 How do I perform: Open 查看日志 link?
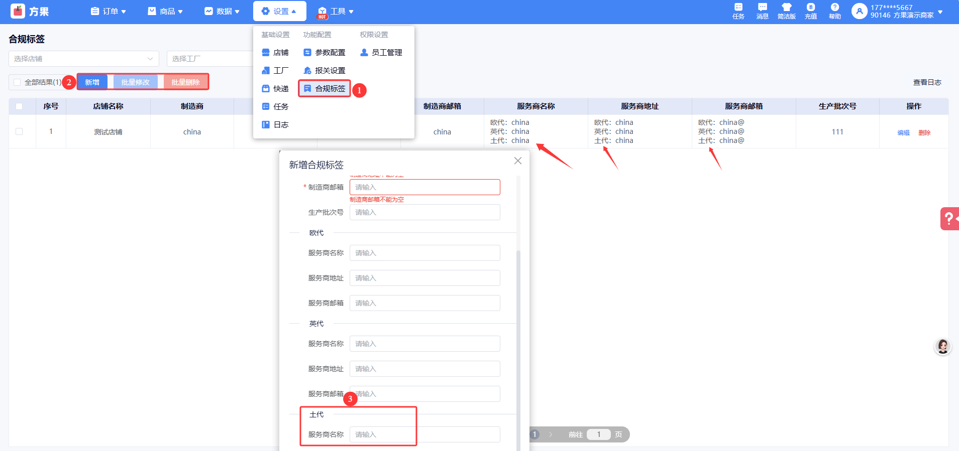tap(927, 82)
